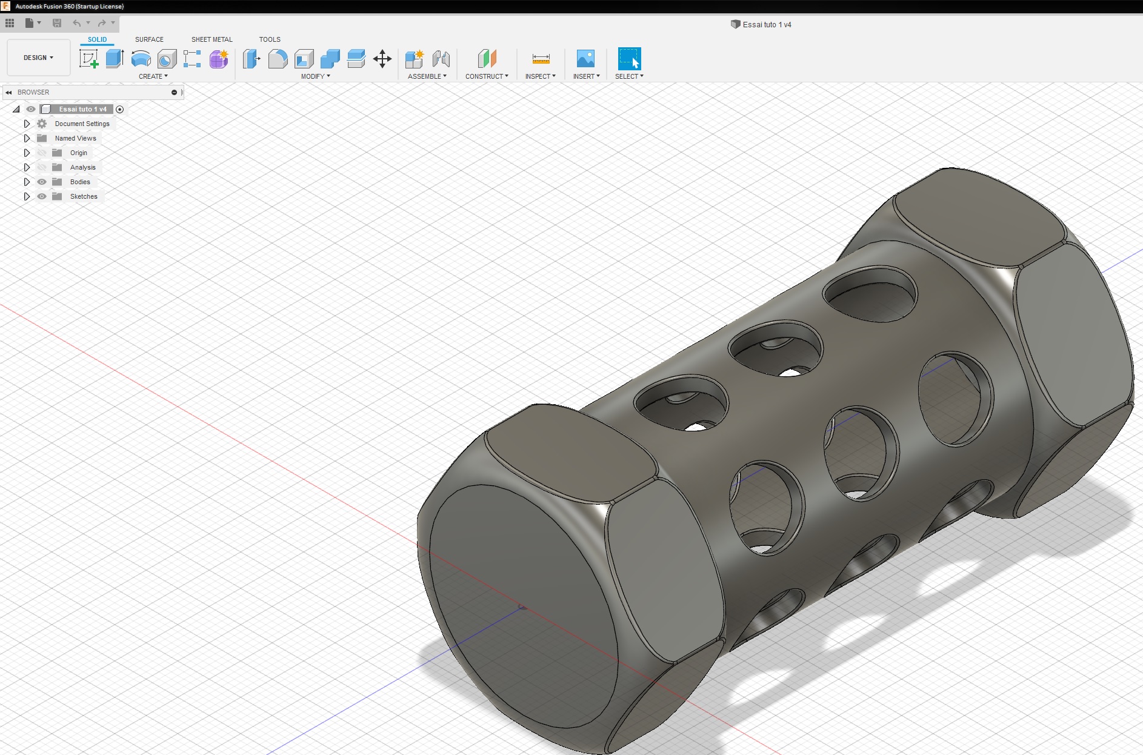Create a new component via Assemble icon

tap(415, 59)
